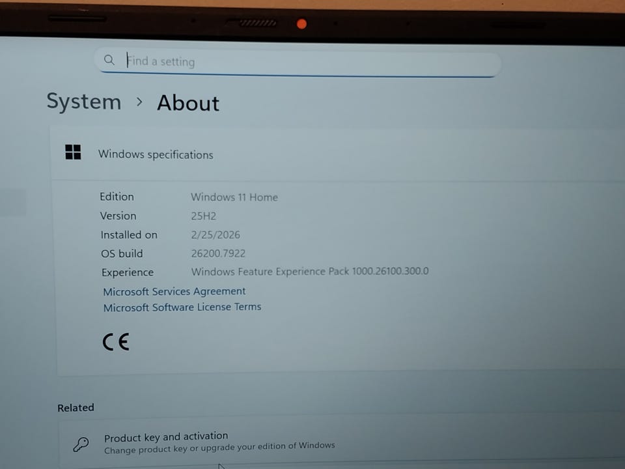
Task: Click the Windows logo icon
Action: coord(73,152)
